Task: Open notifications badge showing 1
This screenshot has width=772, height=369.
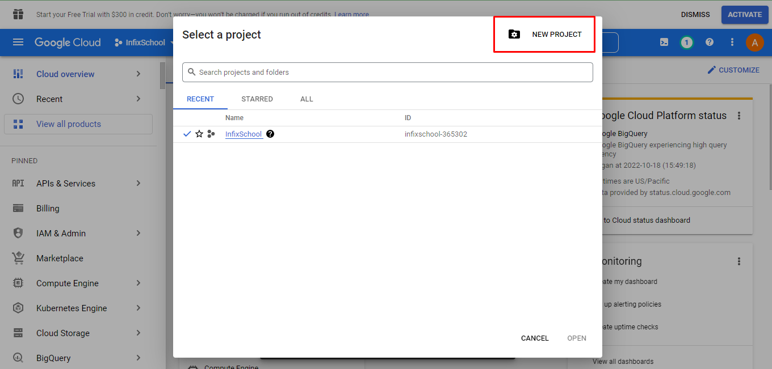Action: click(x=687, y=43)
